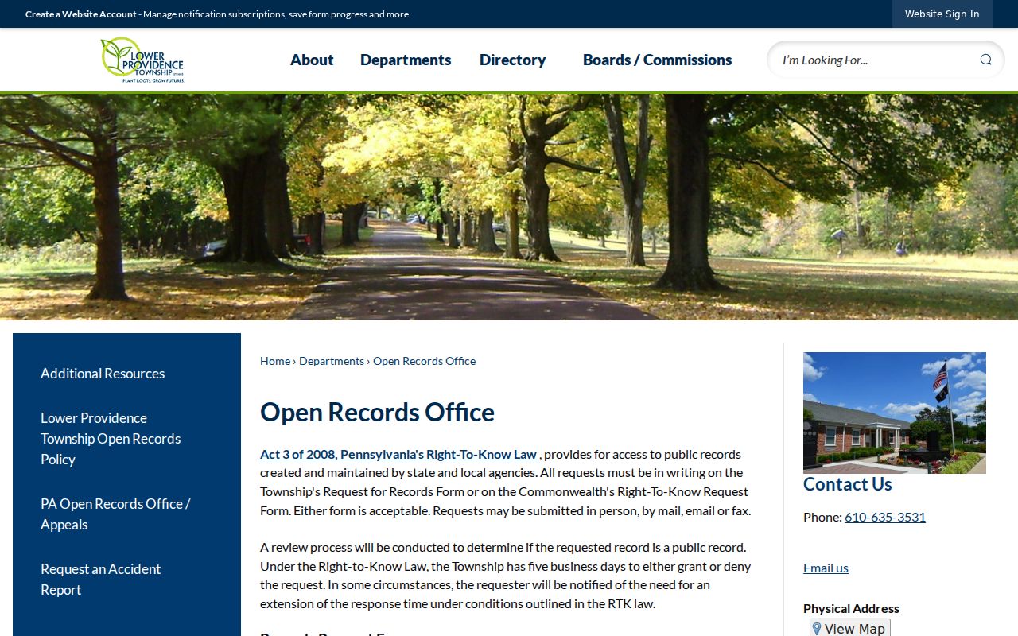Image resolution: width=1018 pixels, height=636 pixels.
Task: Click Create a Website Account link
Action: point(81,14)
